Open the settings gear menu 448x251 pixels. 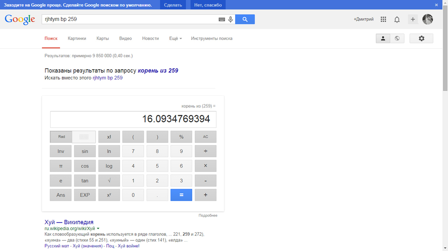[421, 38]
